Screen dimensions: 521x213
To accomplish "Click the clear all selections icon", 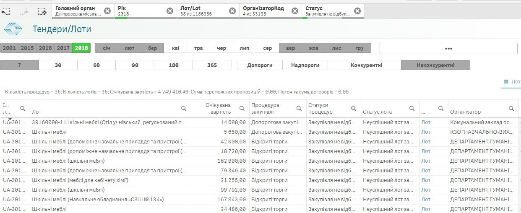I will click(x=42, y=12).
